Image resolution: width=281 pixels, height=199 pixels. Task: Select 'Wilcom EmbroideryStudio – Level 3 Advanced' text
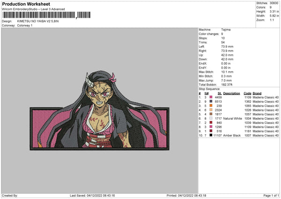coord(33,9)
